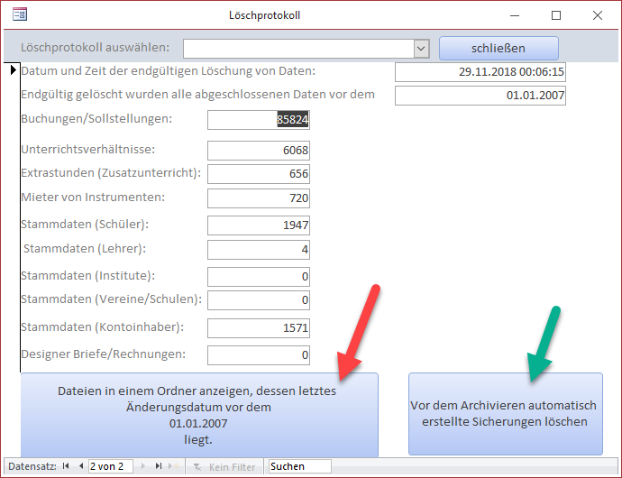The width and height of the screenshot is (622, 478).
Task: Click the schließen button
Action: tap(499, 48)
